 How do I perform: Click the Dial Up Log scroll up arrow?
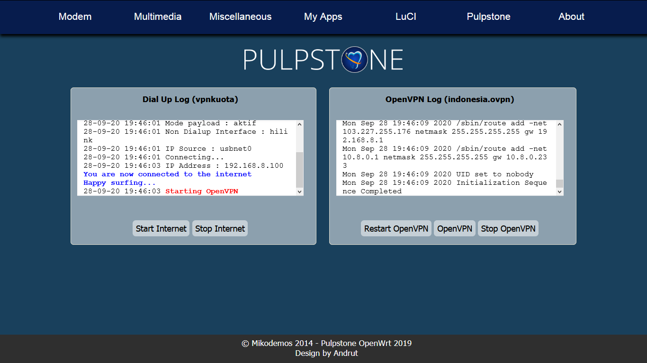coord(299,124)
